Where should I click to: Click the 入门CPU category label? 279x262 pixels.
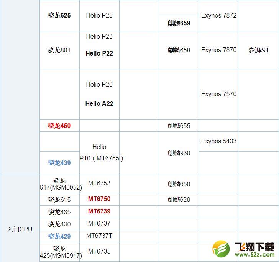(20, 229)
